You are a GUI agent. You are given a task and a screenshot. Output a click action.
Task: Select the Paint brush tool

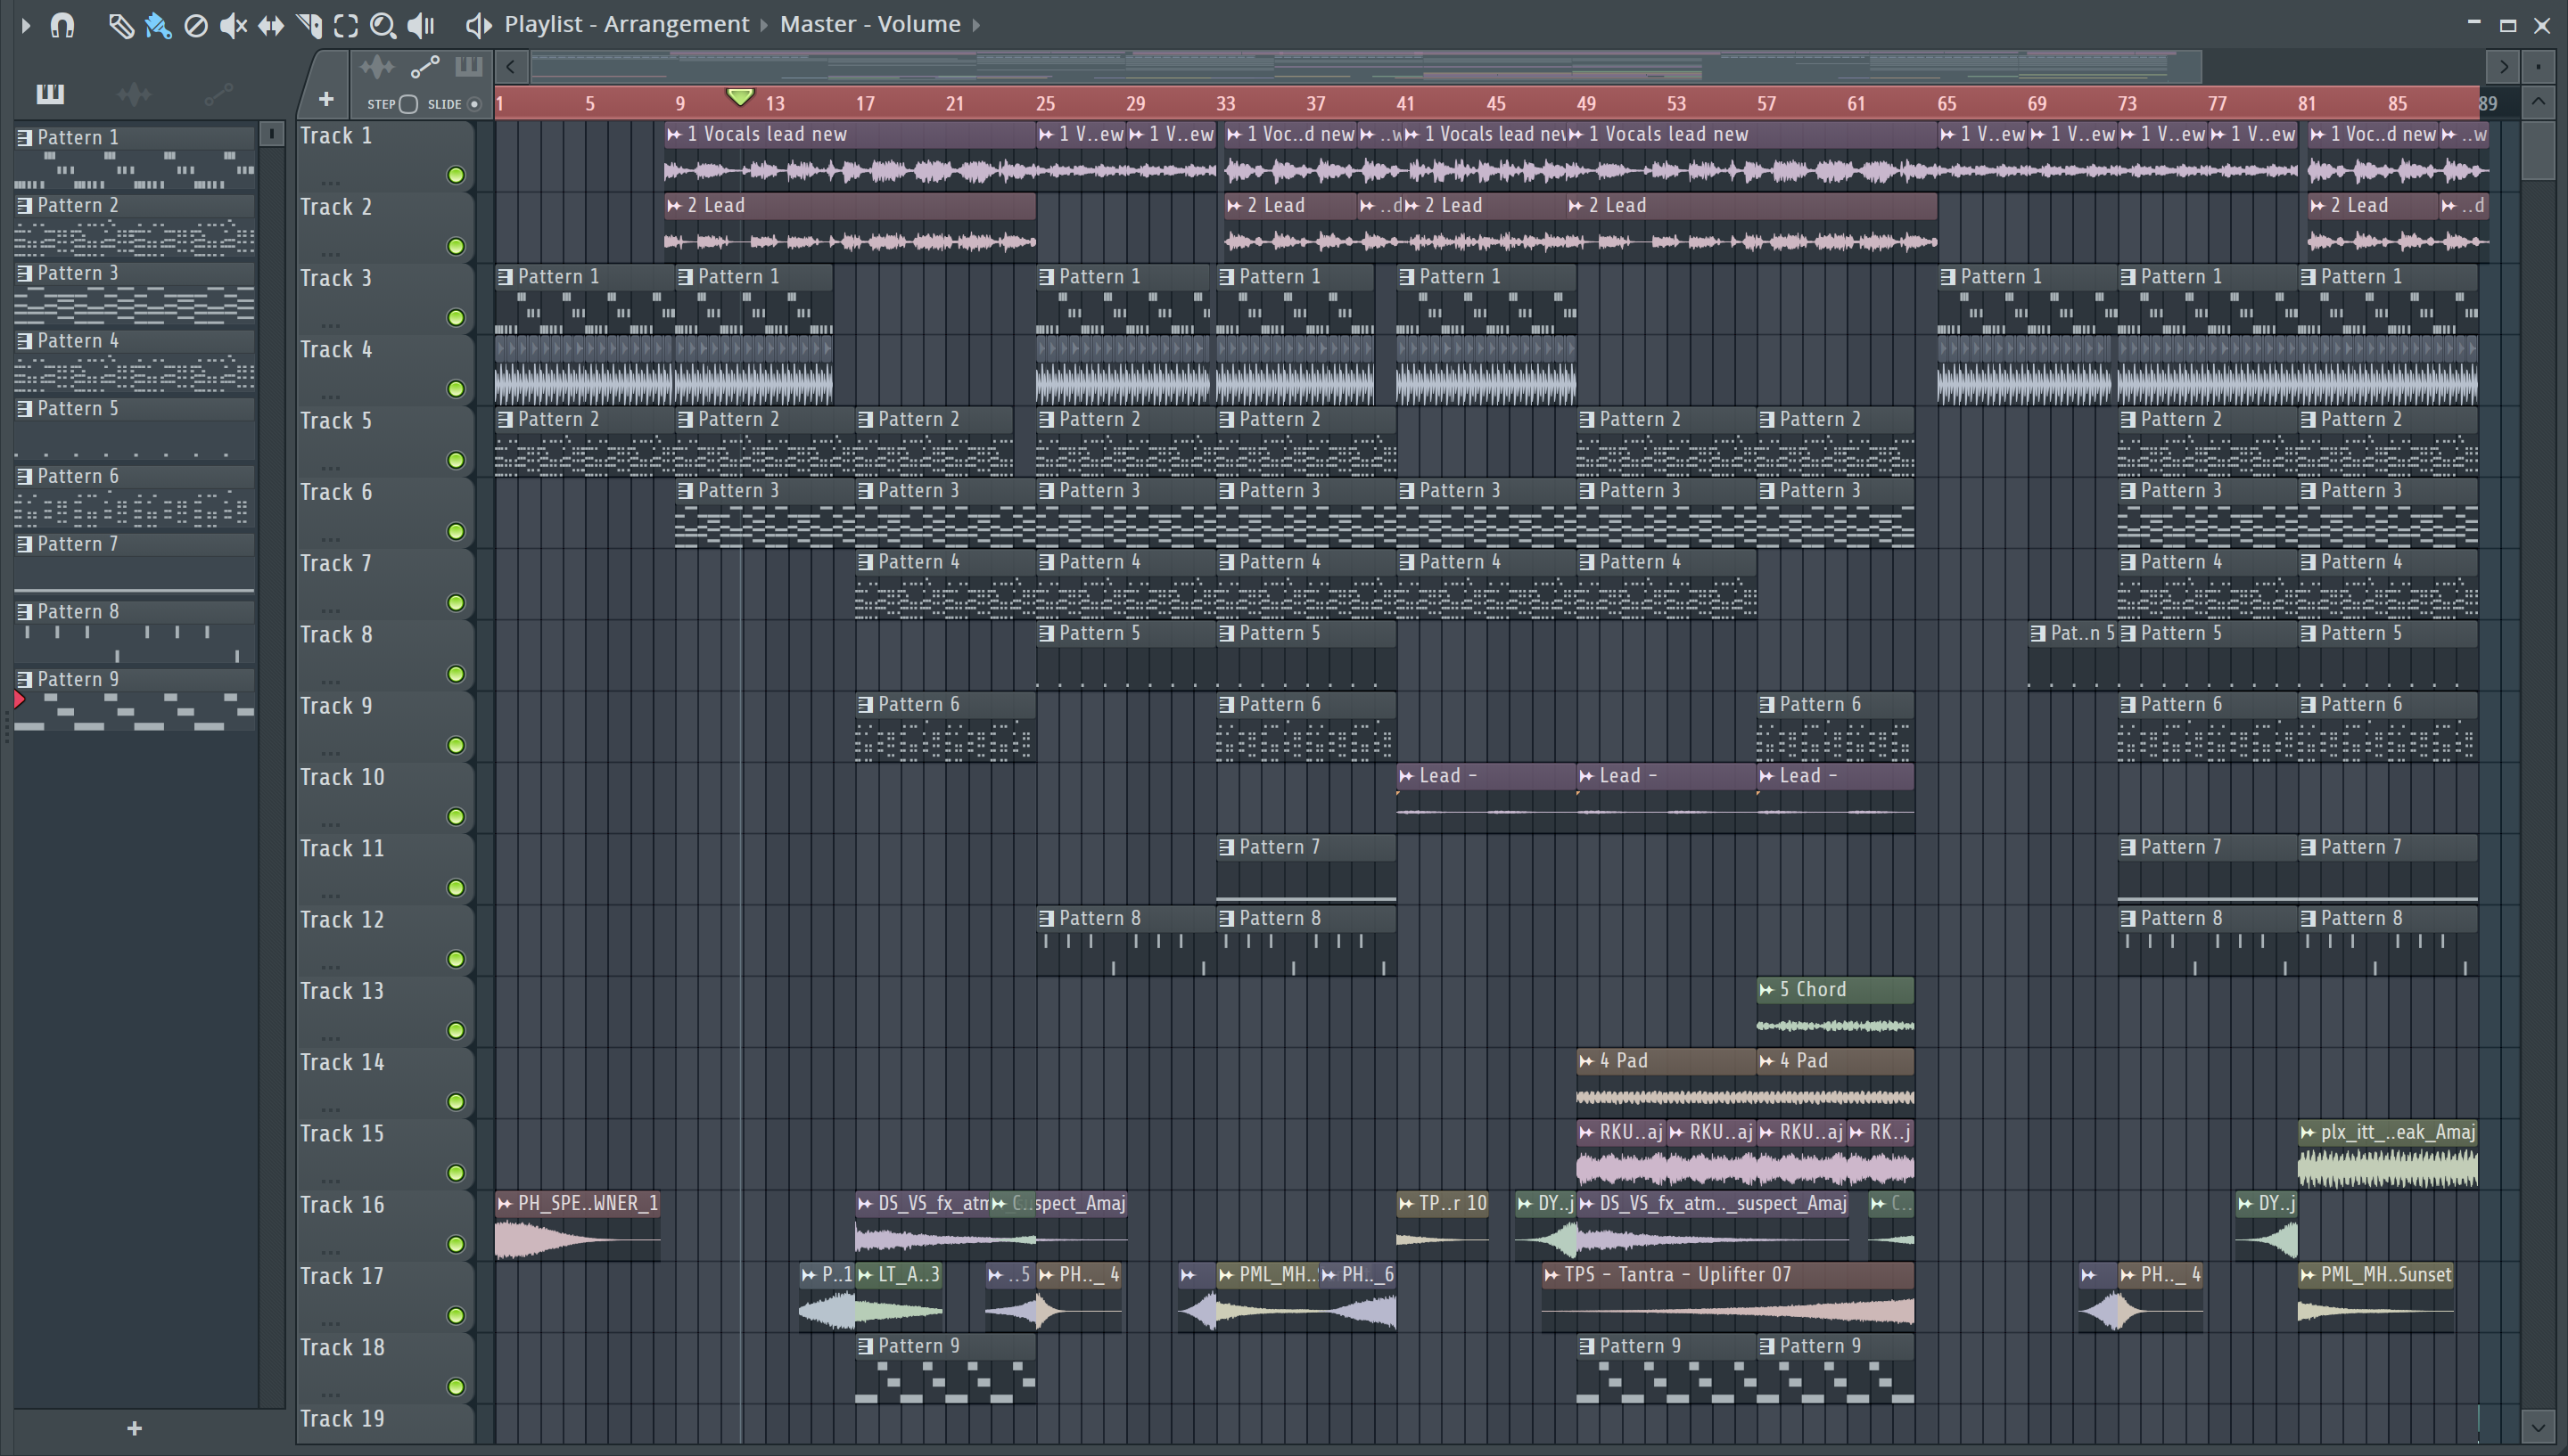[x=158, y=25]
